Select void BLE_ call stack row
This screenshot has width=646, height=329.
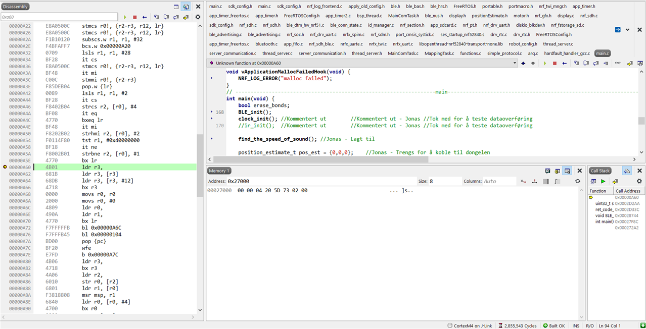click(x=616, y=215)
